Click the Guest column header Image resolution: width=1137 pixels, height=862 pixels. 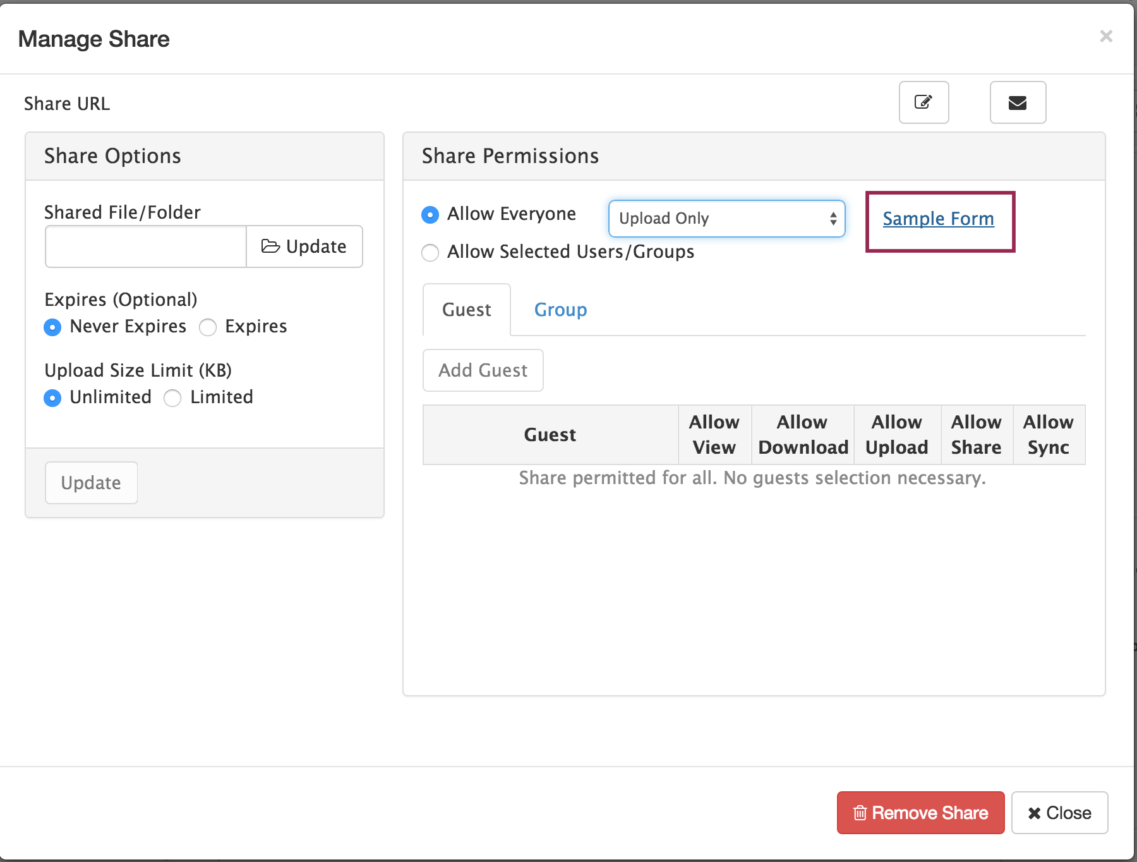pyautogui.click(x=550, y=435)
